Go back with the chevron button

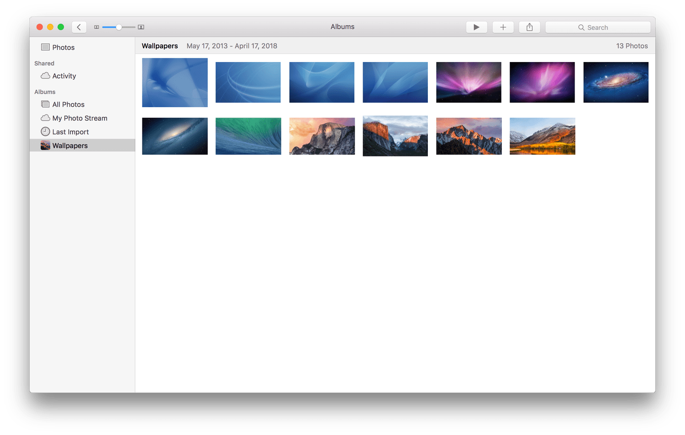coord(79,27)
